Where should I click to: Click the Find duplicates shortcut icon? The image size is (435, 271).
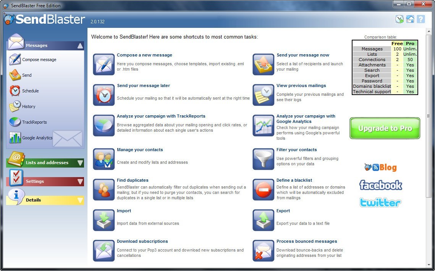pyautogui.click(x=103, y=189)
